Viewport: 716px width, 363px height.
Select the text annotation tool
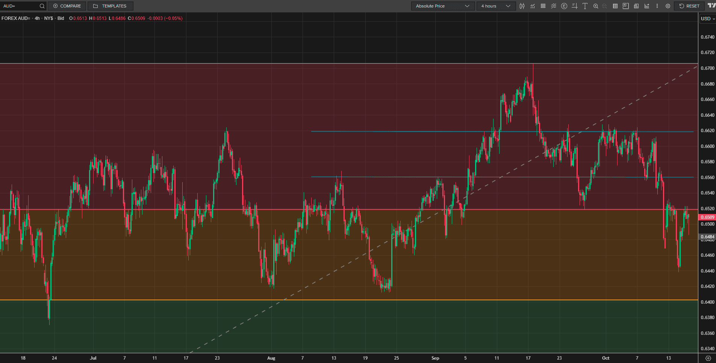(585, 6)
